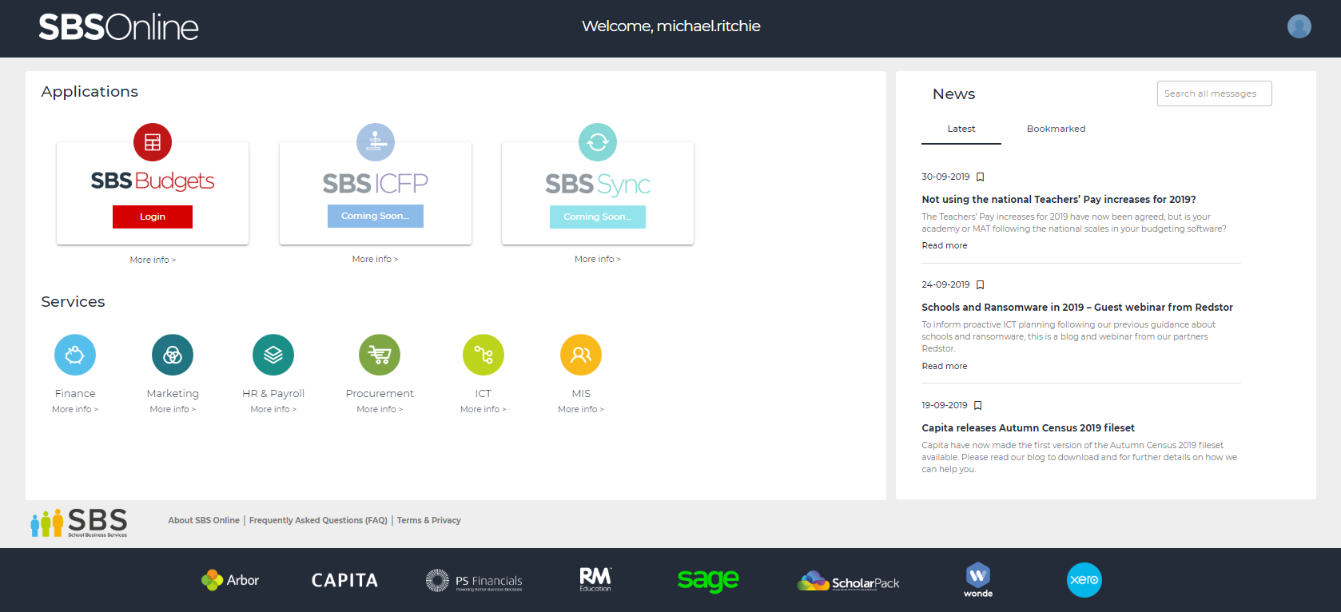Click the SBS School Business Services footer logo
This screenshot has height=612, width=1341.
click(x=79, y=523)
